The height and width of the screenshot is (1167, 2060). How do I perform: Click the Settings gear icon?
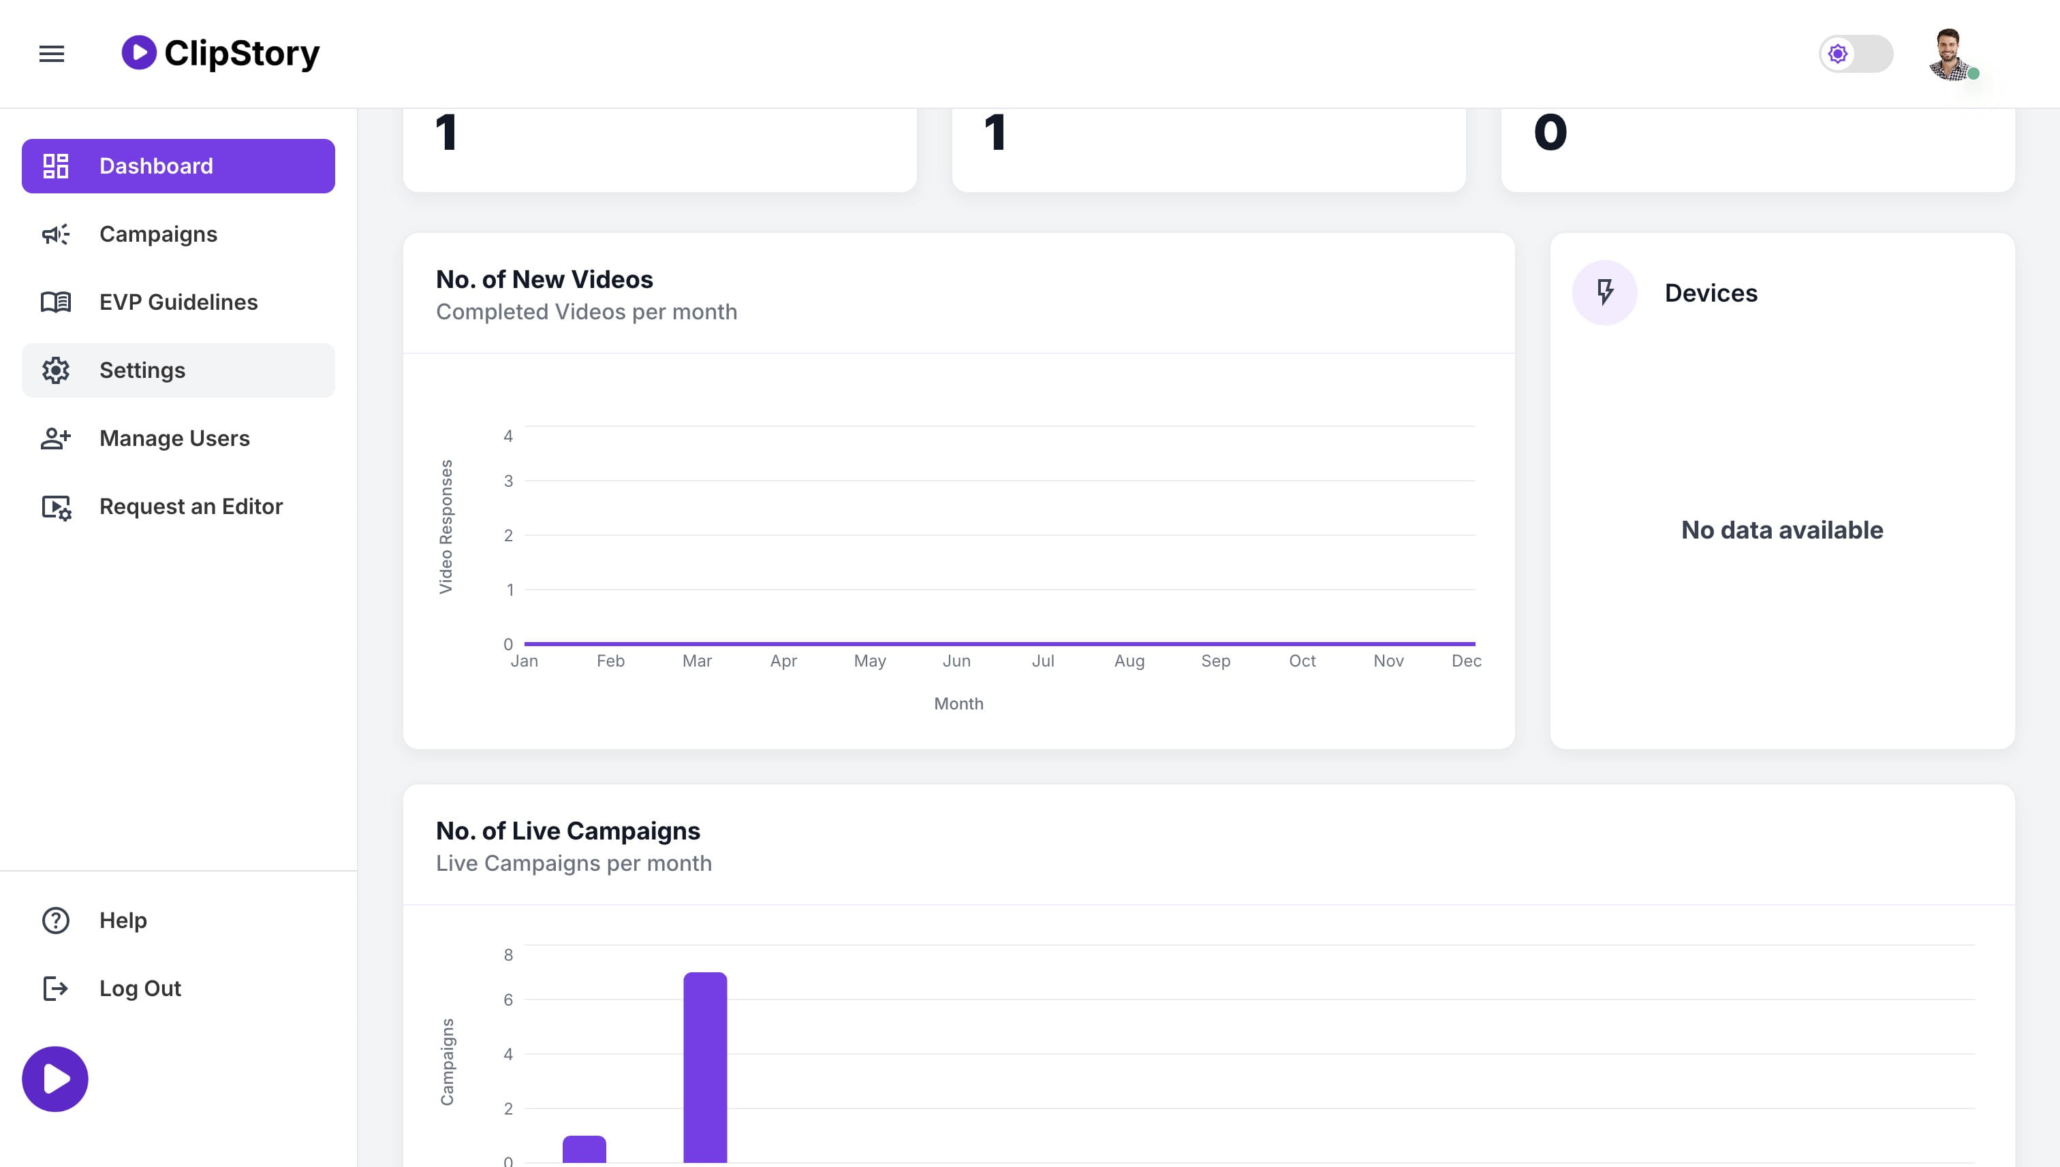coord(55,370)
